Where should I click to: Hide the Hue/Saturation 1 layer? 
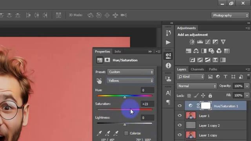(180, 105)
